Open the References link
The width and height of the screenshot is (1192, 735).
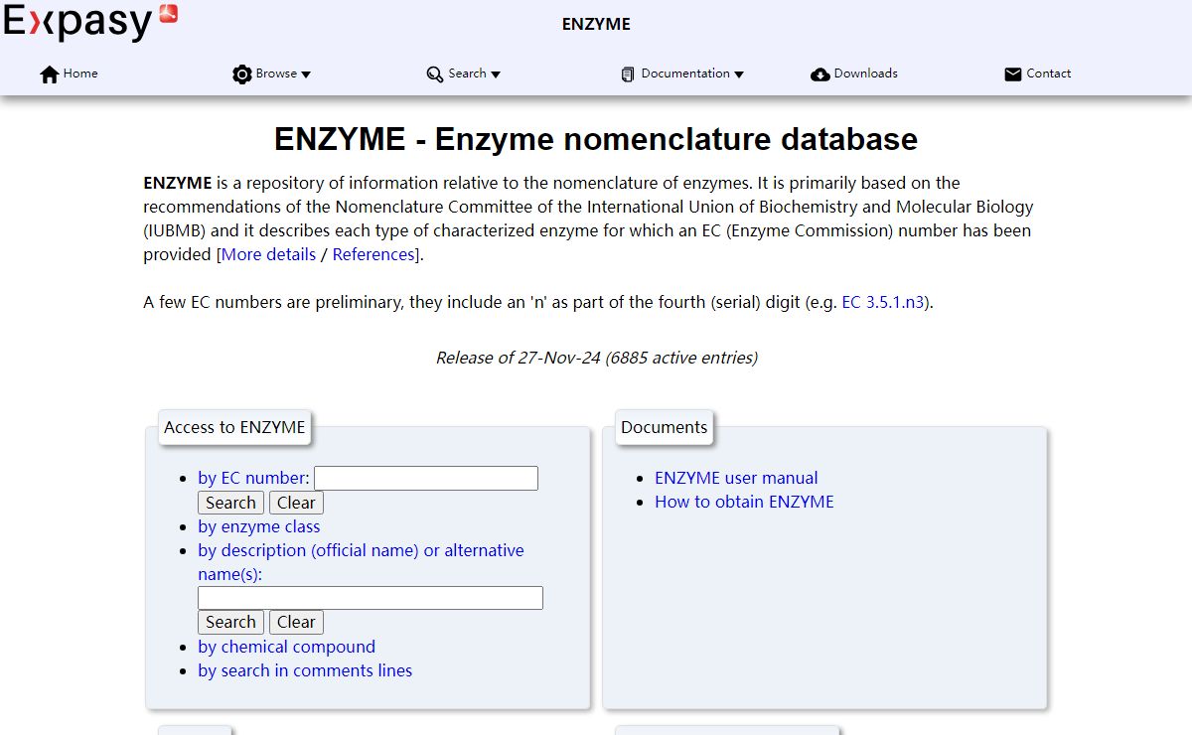pos(373,254)
